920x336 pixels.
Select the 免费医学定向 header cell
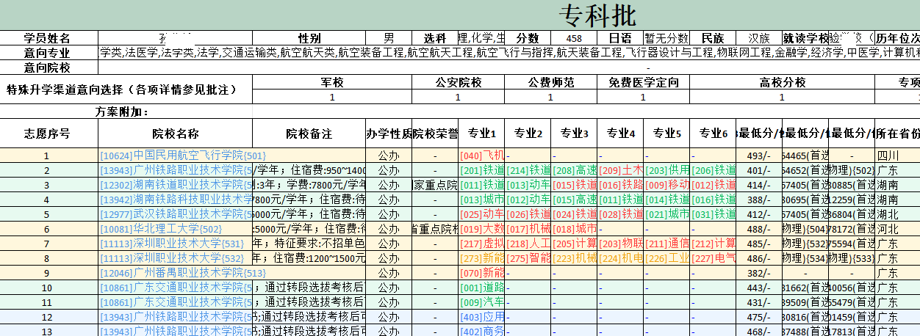pos(644,82)
